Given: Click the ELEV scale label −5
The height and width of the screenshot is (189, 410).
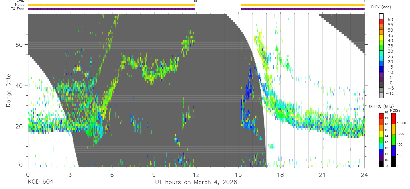Looking at the screenshot, I should 390,88.
